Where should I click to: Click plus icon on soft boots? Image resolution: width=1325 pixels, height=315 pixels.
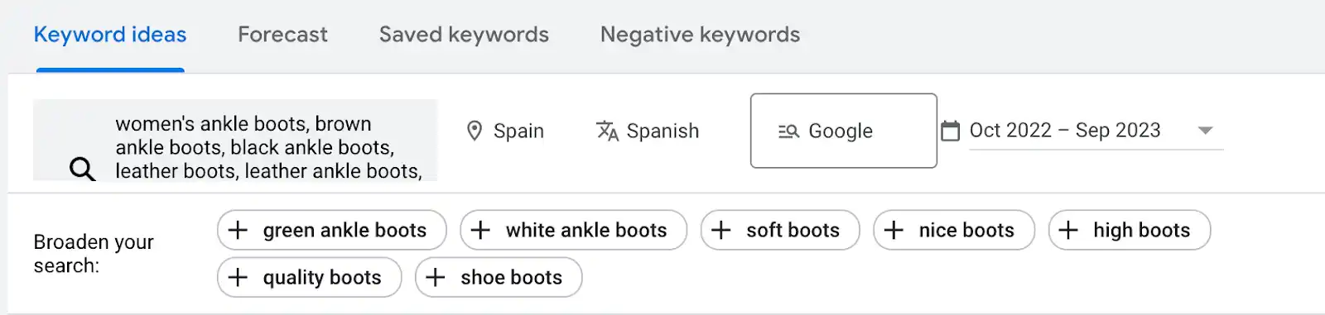[721, 230]
